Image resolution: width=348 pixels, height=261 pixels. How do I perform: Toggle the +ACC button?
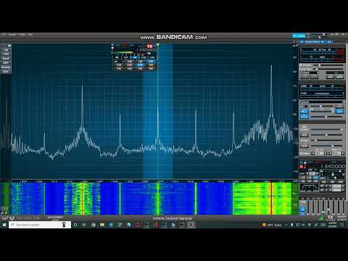pos(339,107)
